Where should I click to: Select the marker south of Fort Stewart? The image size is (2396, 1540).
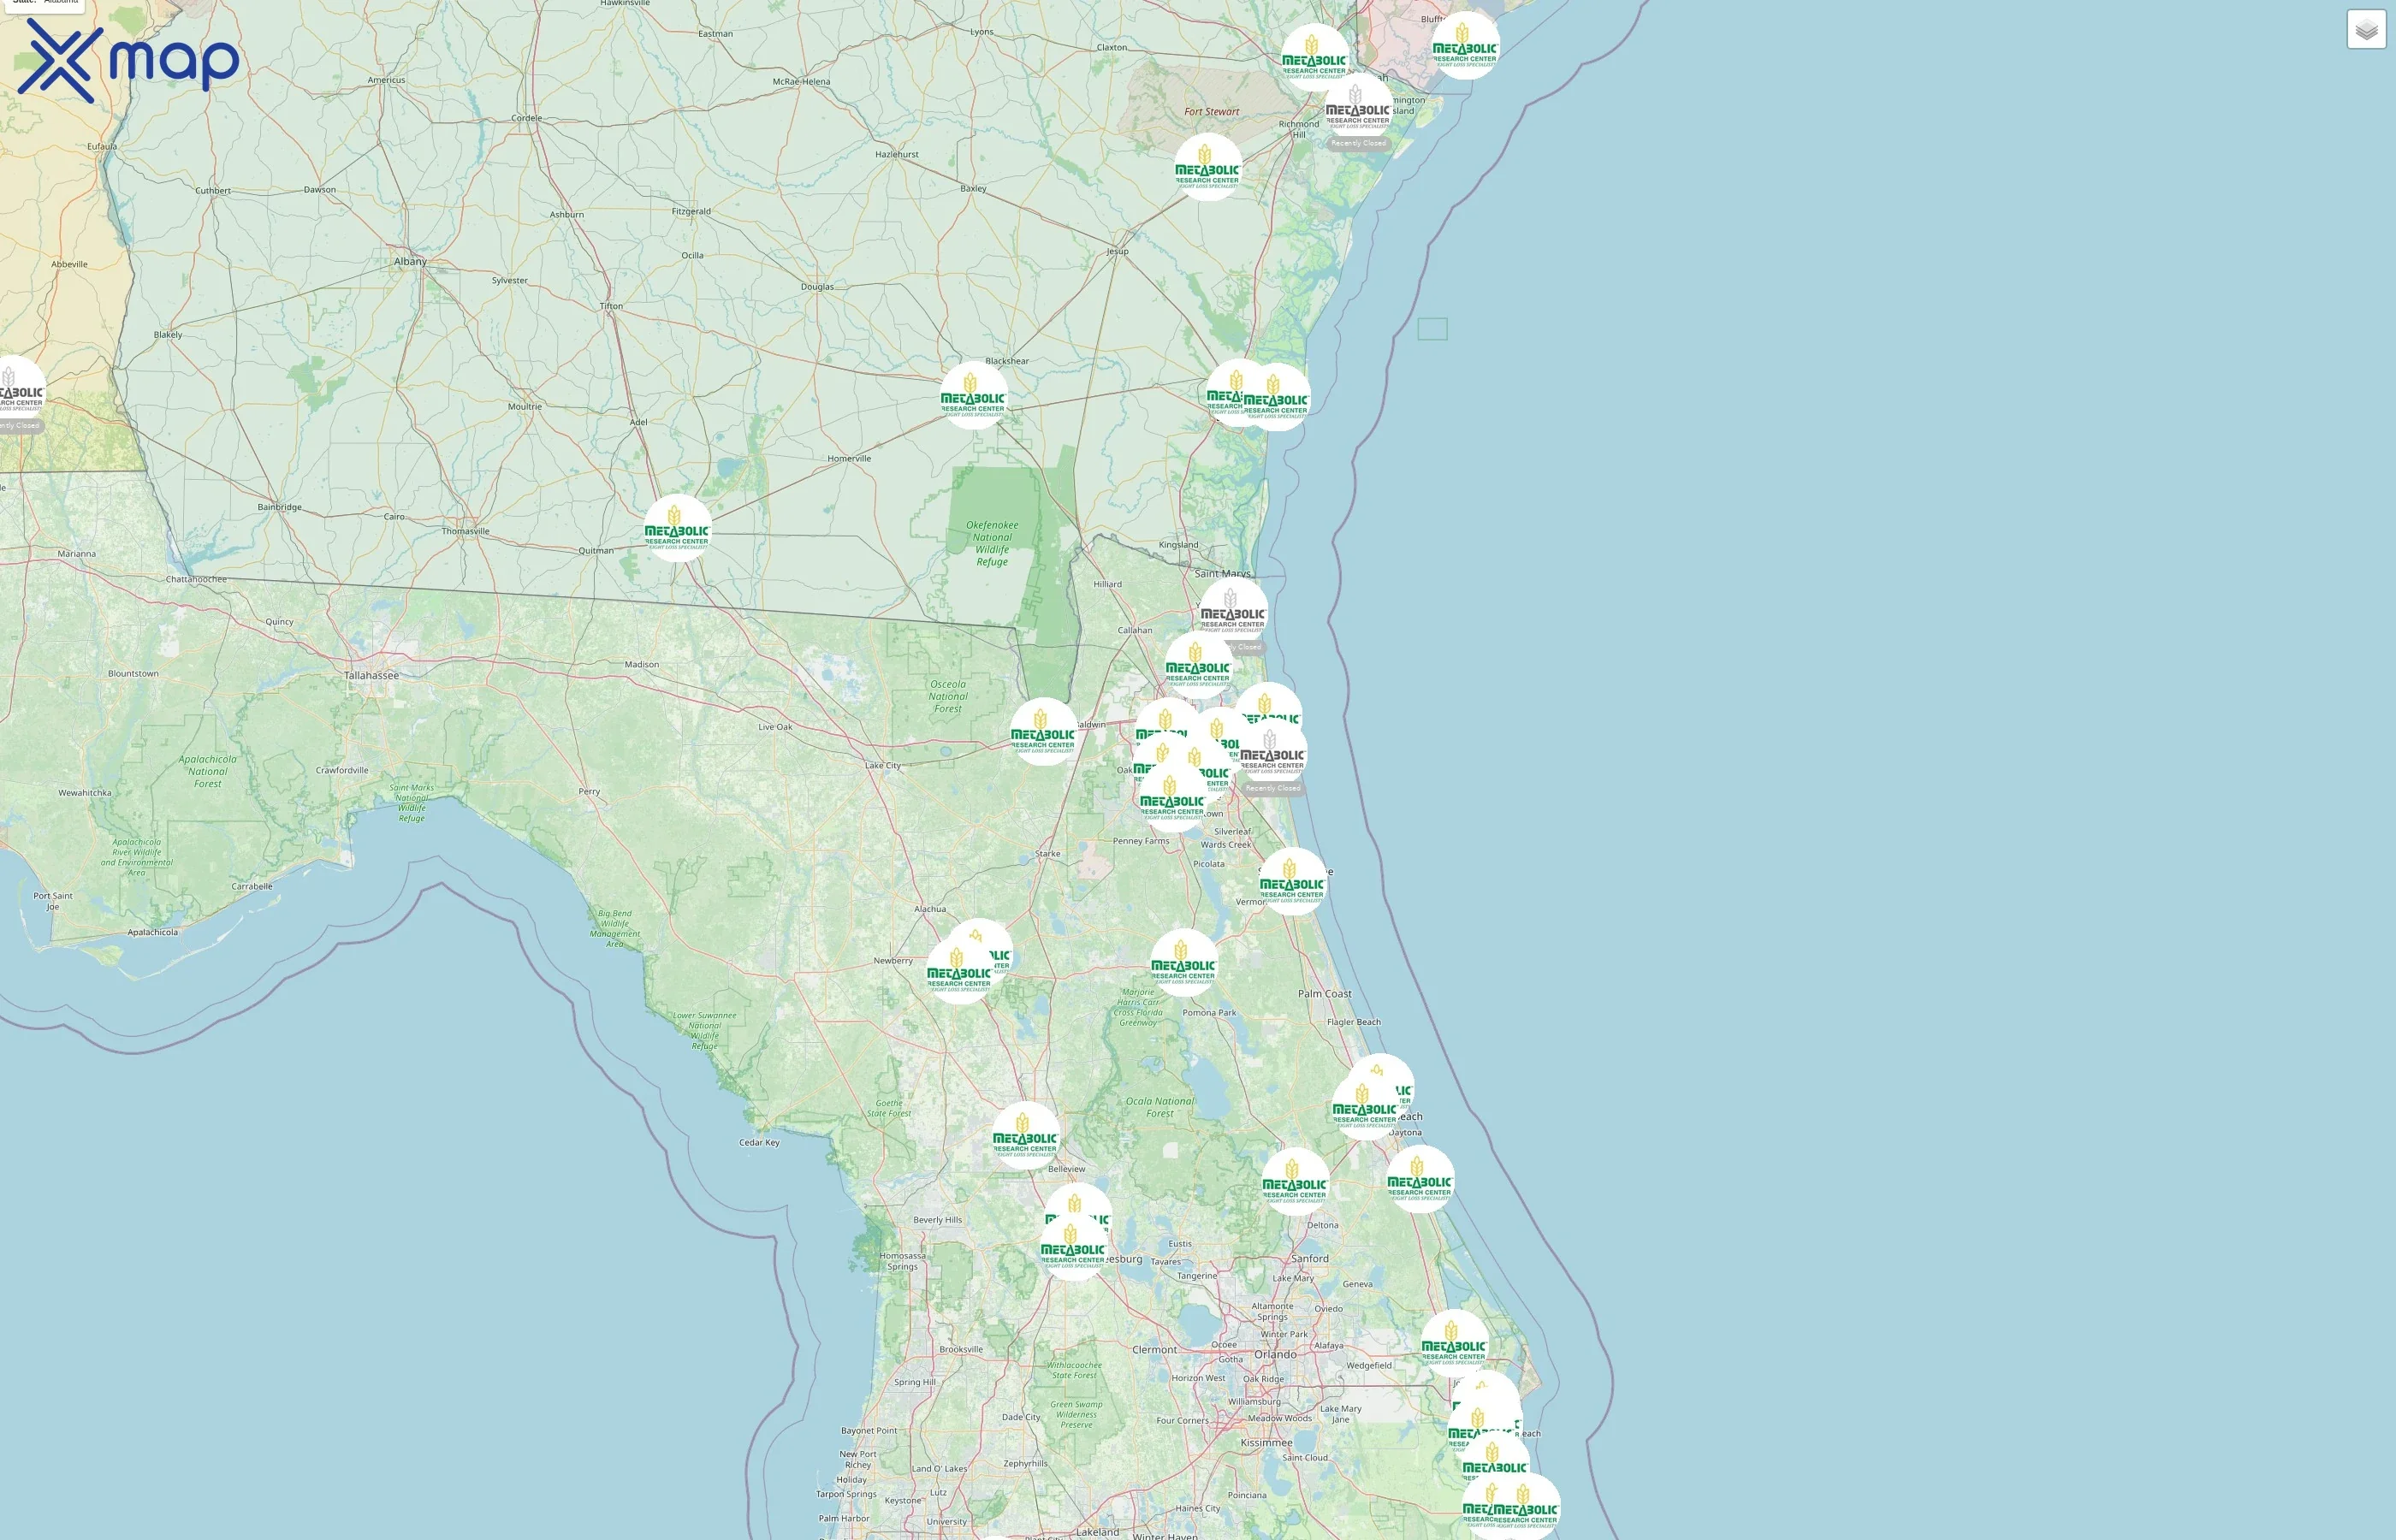point(1208,167)
